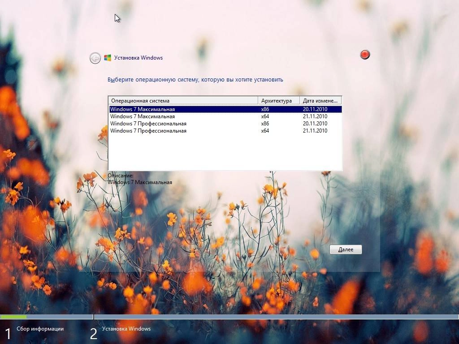Select the Windows 7 Максимальная x64 row
Screen dimensions: 459x344
[x=225, y=116]
